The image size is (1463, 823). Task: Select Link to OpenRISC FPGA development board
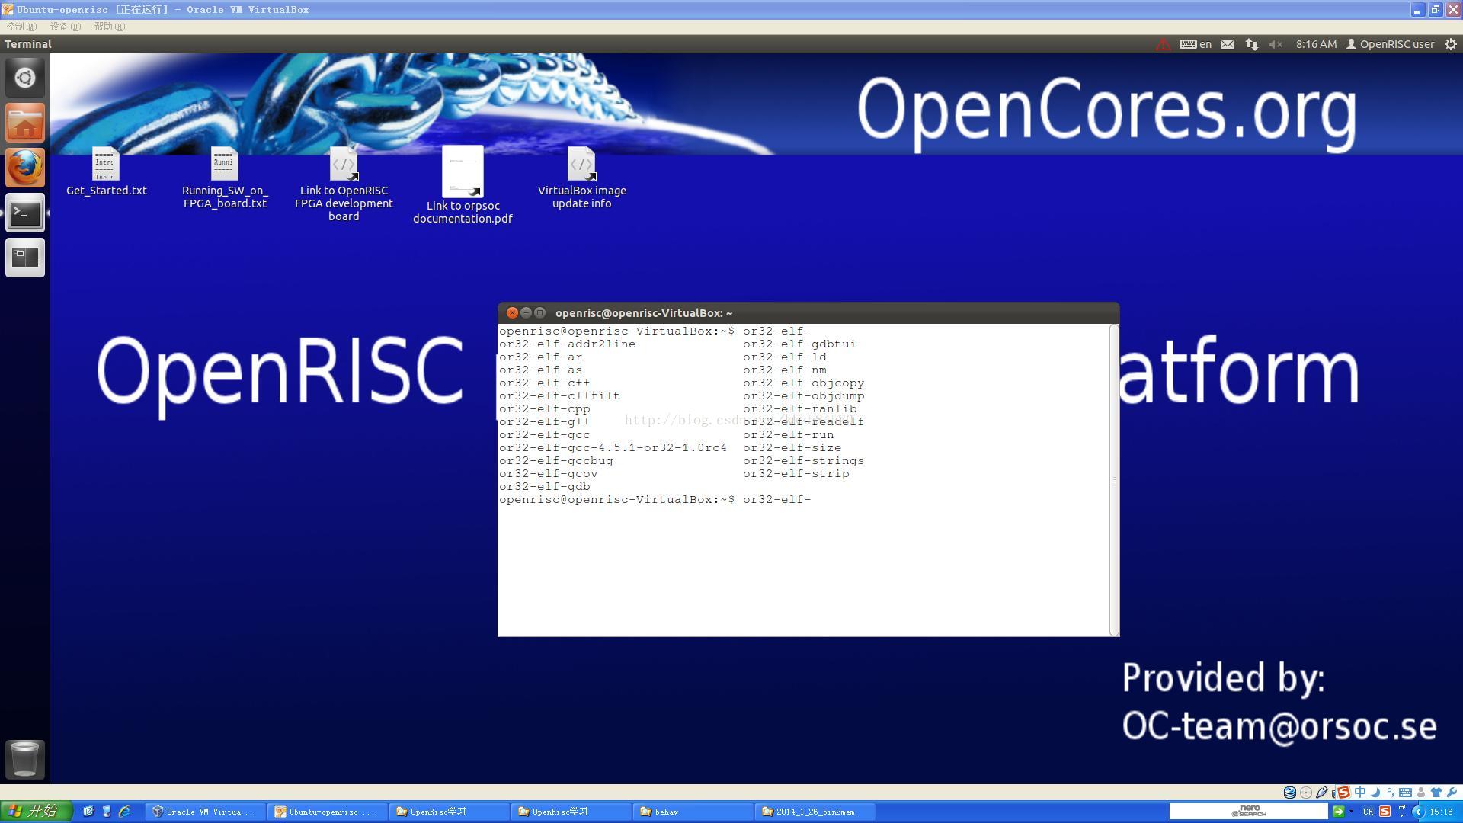344,184
